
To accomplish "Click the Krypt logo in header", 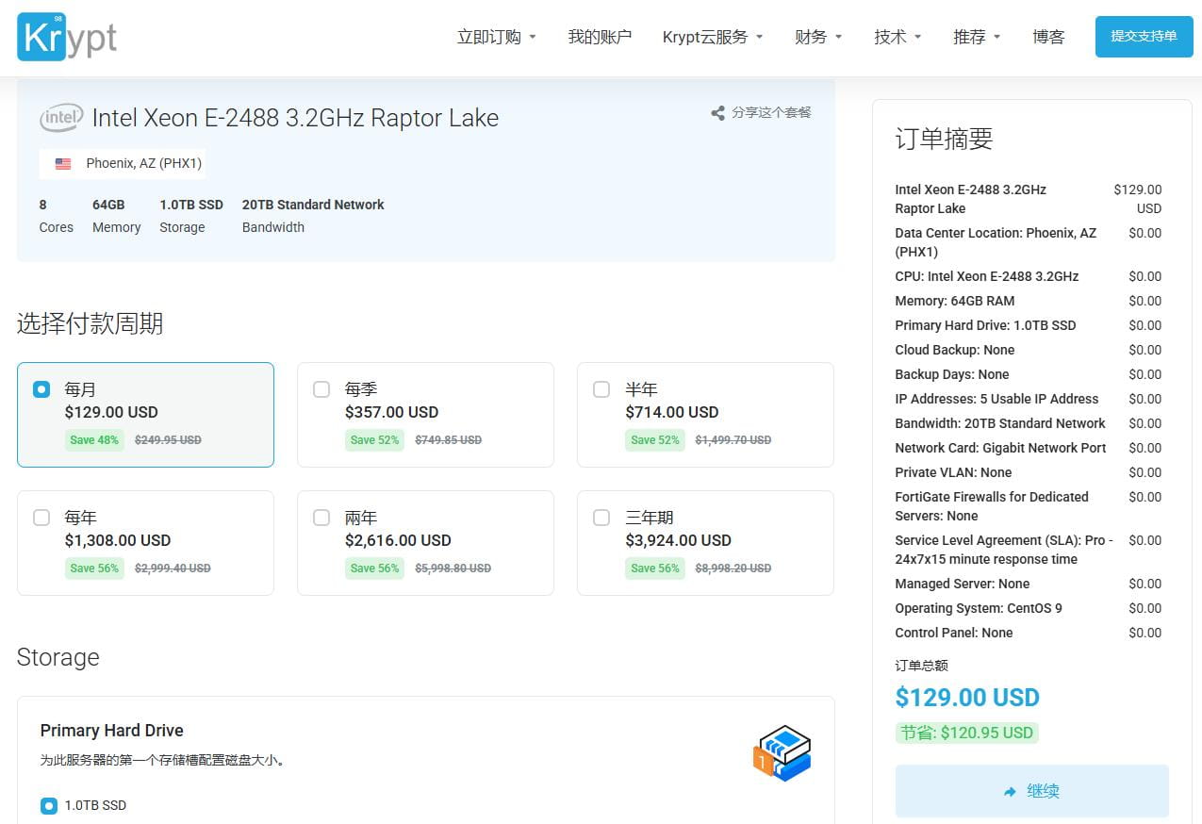I will [x=67, y=38].
